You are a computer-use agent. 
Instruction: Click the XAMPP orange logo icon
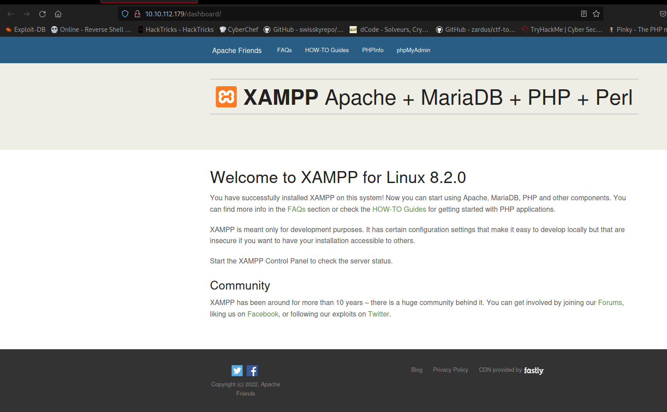coord(226,97)
